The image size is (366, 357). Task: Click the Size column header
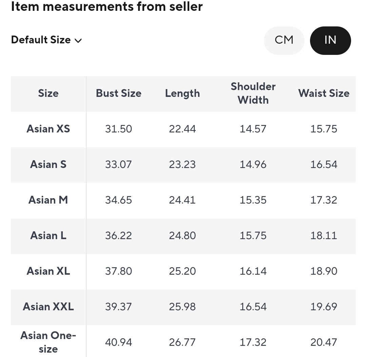(48, 93)
